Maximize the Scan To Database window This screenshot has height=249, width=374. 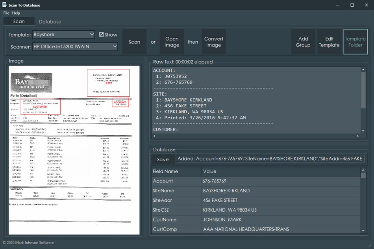[352, 5]
